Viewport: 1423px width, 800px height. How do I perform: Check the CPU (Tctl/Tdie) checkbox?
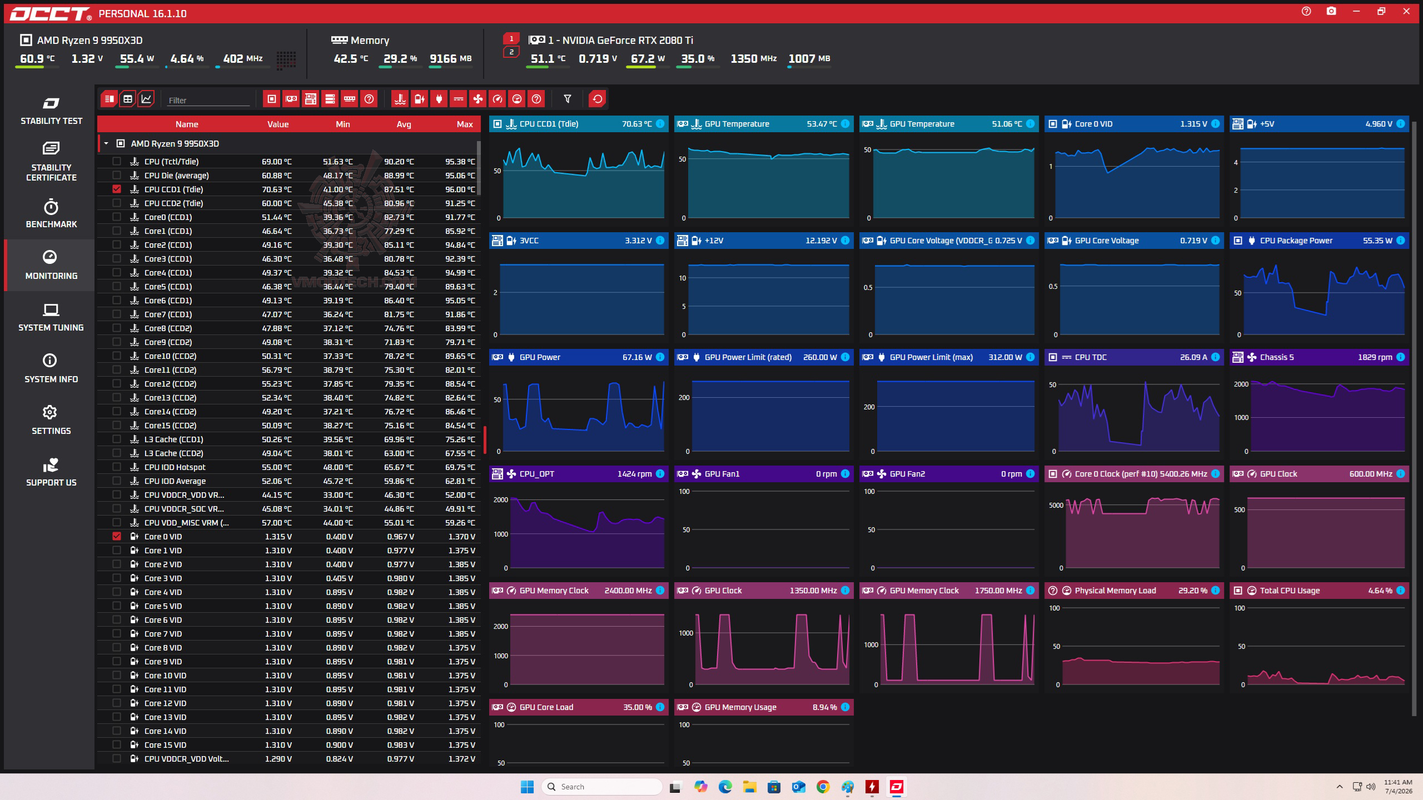pos(116,161)
